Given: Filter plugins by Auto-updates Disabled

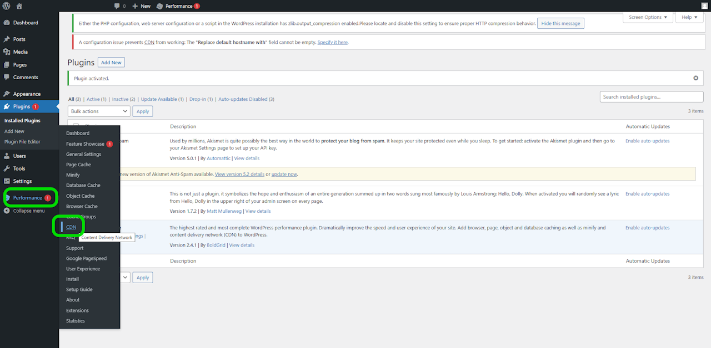Looking at the screenshot, I should point(246,99).
